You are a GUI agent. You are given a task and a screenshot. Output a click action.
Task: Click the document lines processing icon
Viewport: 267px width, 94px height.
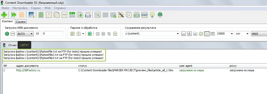click(103, 34)
